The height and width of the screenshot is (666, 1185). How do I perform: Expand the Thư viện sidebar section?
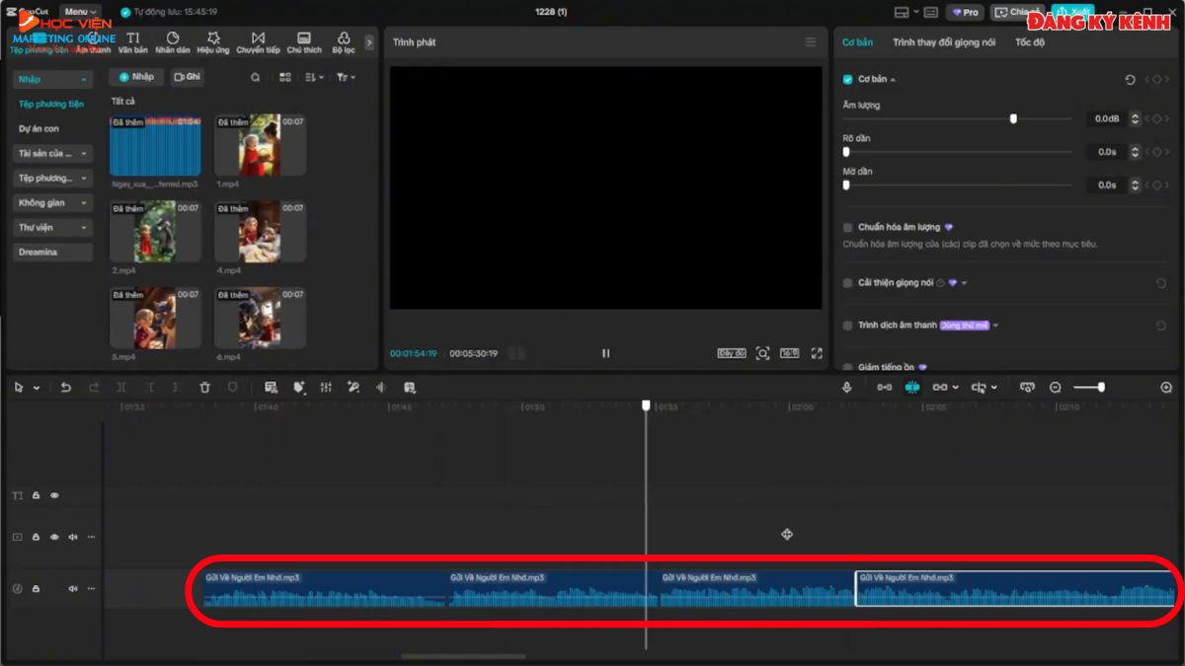(x=51, y=227)
